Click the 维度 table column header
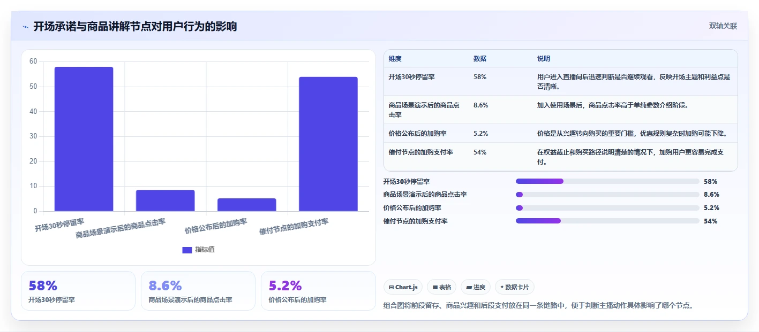This screenshot has width=759, height=332. [x=395, y=59]
